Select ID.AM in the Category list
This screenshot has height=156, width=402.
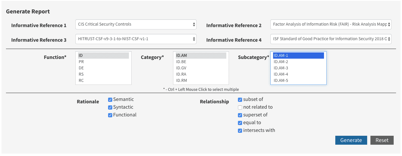[x=201, y=55]
